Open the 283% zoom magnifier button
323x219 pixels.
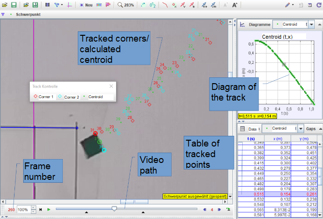(x=125, y=5)
